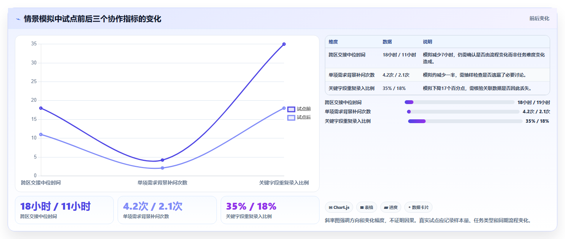Select the 关键字段重复录入比例 progress bar
Image resolution: width=565 pixels, height=239 pixels.
[465, 121]
